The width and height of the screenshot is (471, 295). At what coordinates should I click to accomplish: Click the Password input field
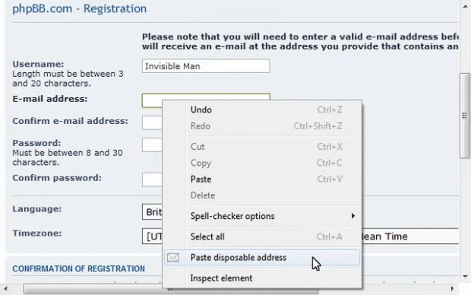(x=152, y=145)
